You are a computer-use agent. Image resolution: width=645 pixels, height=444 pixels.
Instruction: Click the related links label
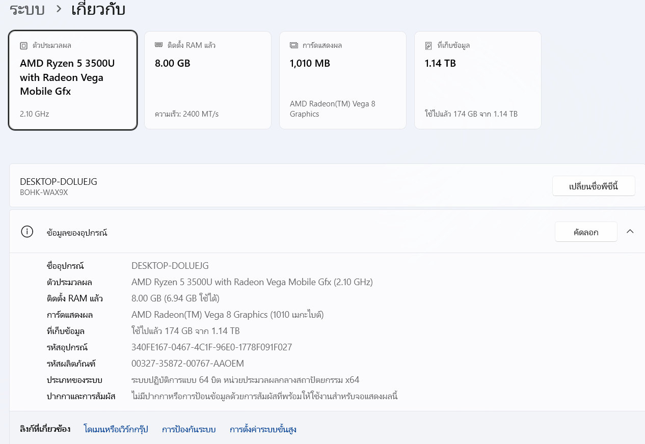click(x=45, y=429)
